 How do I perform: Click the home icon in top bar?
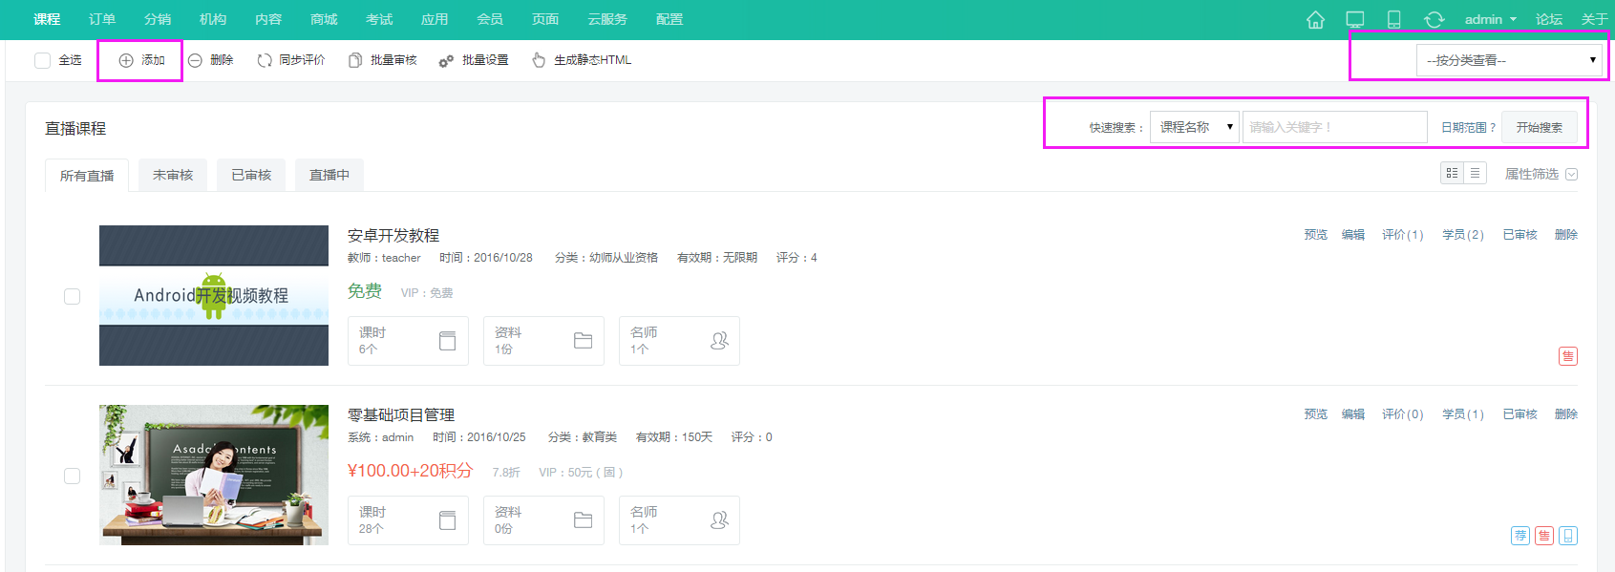click(1315, 20)
